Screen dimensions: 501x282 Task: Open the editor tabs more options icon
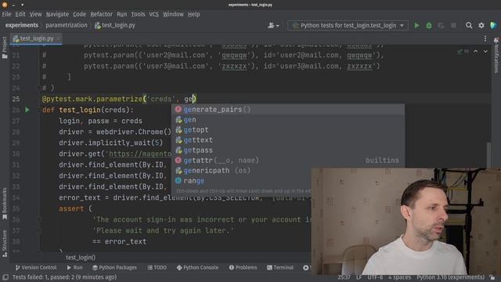(485, 38)
